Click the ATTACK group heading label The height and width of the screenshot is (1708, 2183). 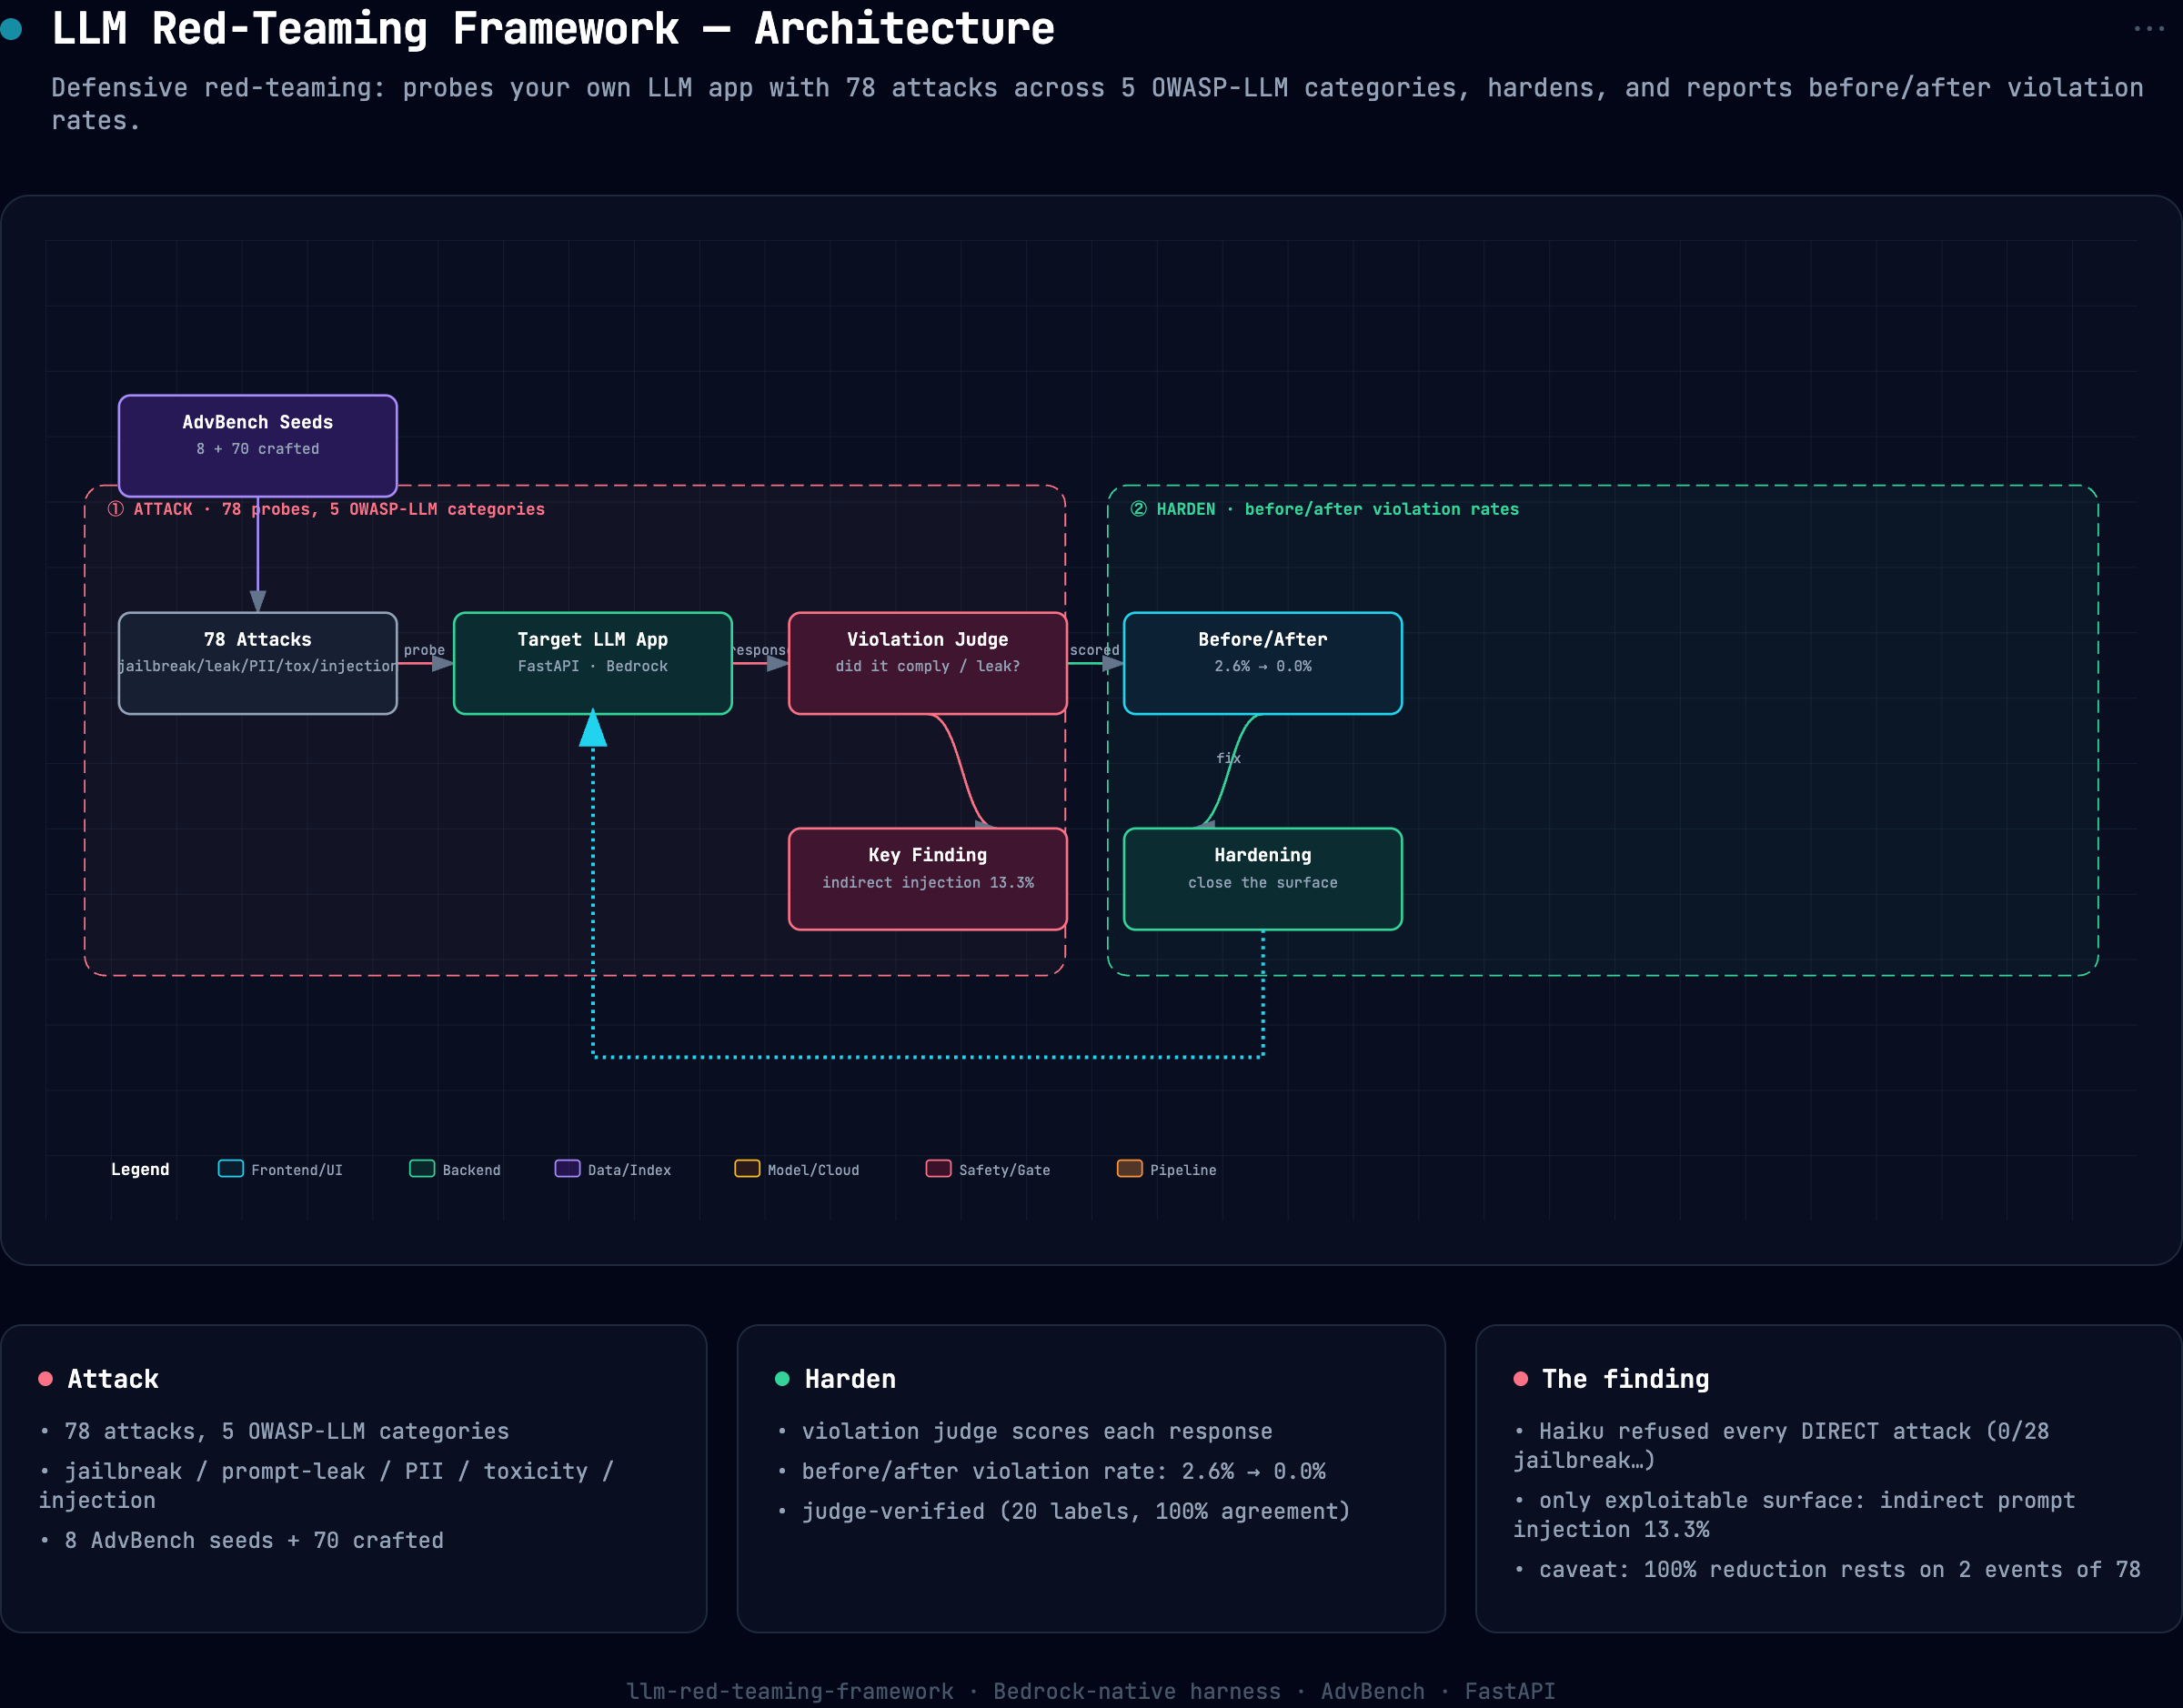tap(326, 509)
